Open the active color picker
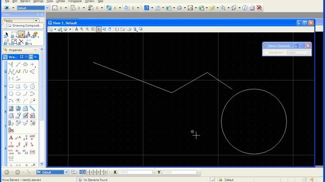The width and height of the screenshot is (325, 182). coord(55,8)
